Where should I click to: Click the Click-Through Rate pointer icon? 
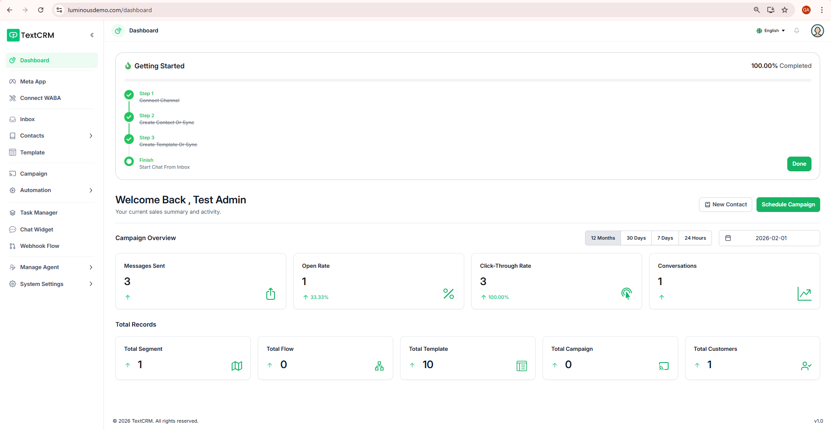[626, 294]
